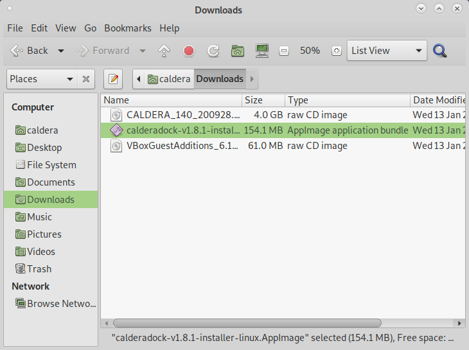Sort files by the Name column header
The width and height of the screenshot is (469, 350).
172,100
